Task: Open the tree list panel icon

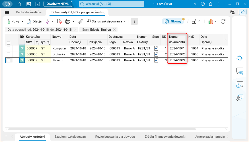Action: coord(232,12)
